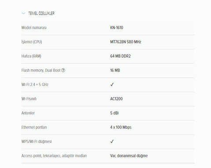Viewport: 211px width, 168px height.
Task: Select the MT7628N 580 MHz value
Action: click(126, 42)
